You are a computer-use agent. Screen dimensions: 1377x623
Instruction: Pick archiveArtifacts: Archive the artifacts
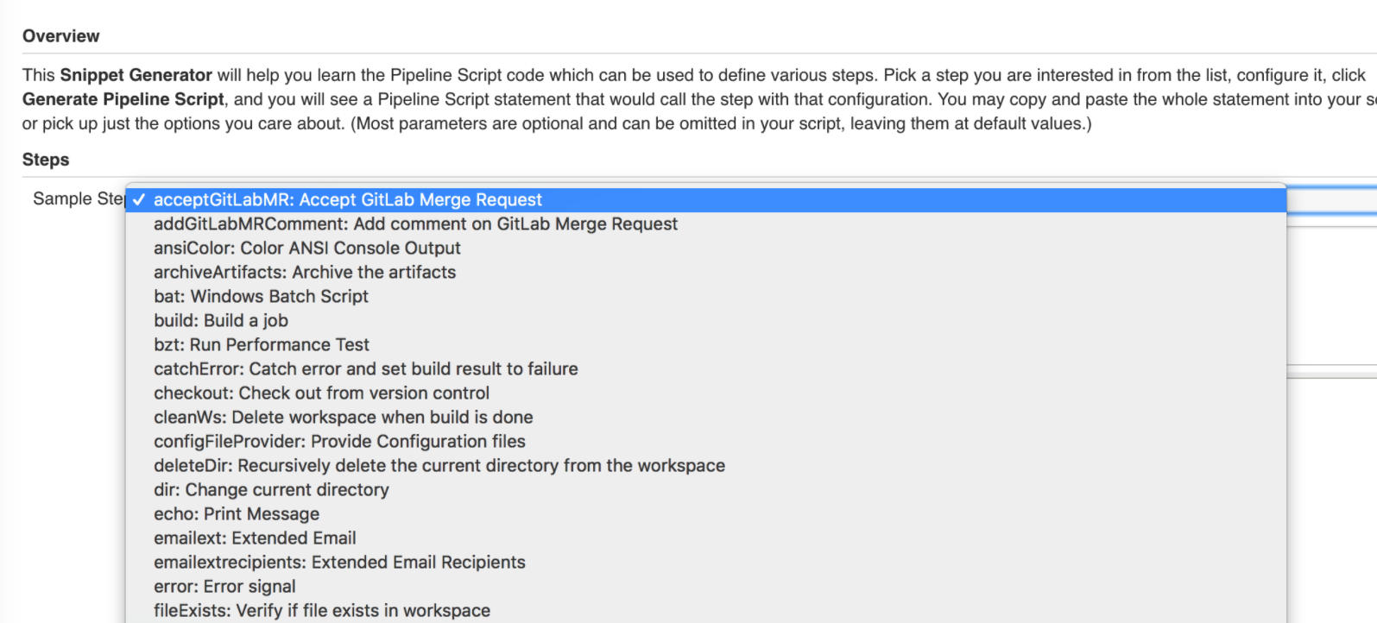(305, 273)
